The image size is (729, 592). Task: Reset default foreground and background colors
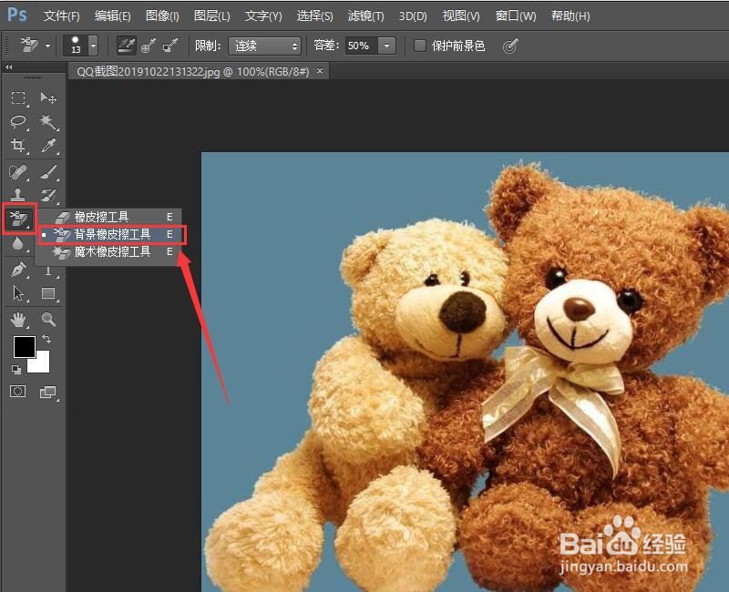click(x=16, y=370)
